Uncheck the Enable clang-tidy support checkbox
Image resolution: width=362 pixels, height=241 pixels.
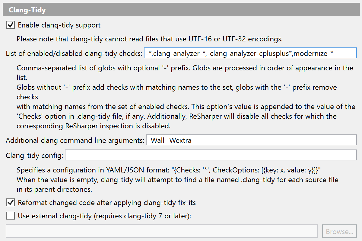[x=11, y=25]
